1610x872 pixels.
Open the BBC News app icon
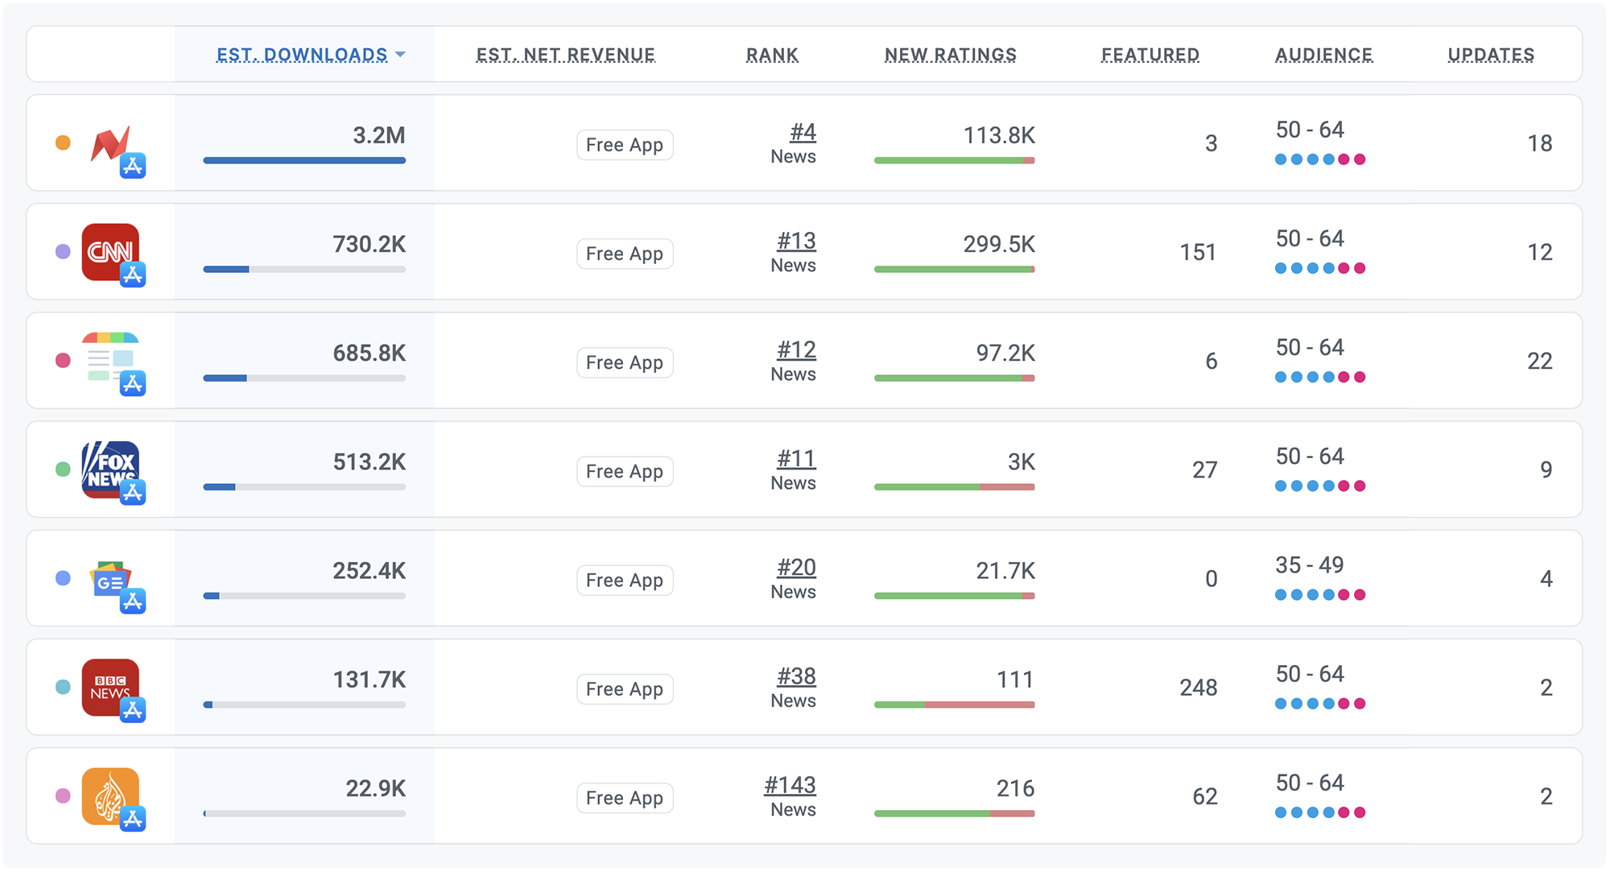point(109,685)
